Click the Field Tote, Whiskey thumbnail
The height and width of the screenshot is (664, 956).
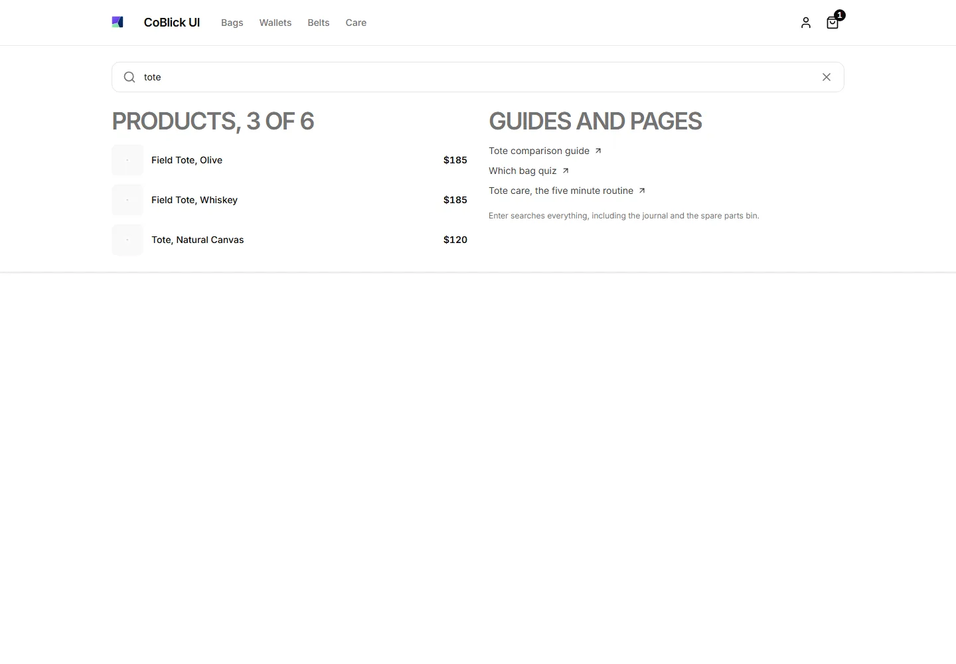click(x=127, y=200)
